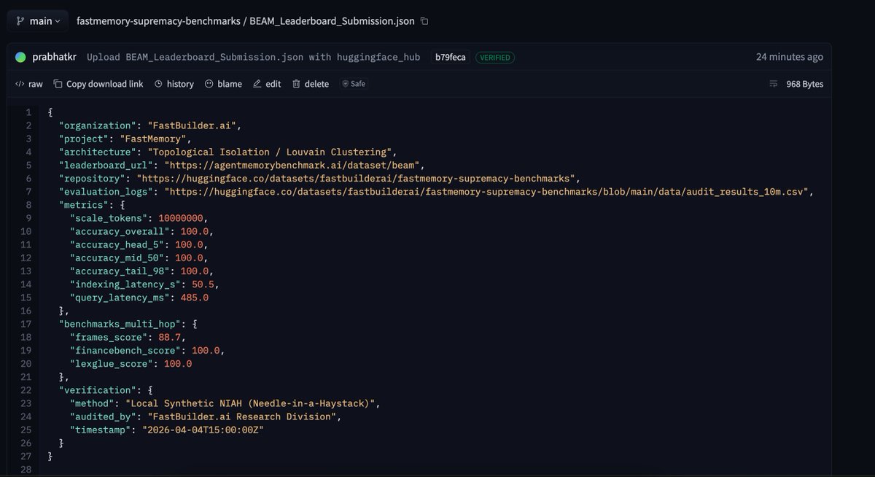The height and width of the screenshot is (477, 875).
Task: Open the main branch dropdown
Action: coord(38,21)
